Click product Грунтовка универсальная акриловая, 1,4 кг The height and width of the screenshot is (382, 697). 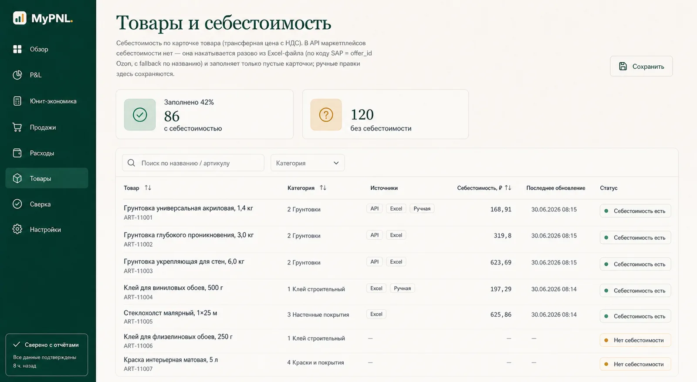pos(188,208)
